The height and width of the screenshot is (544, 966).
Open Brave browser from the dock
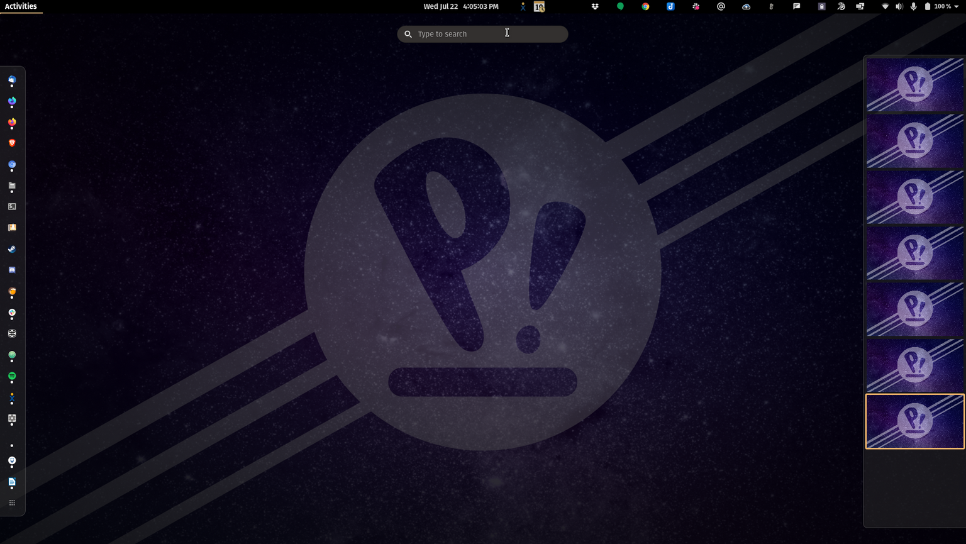pos(12,143)
